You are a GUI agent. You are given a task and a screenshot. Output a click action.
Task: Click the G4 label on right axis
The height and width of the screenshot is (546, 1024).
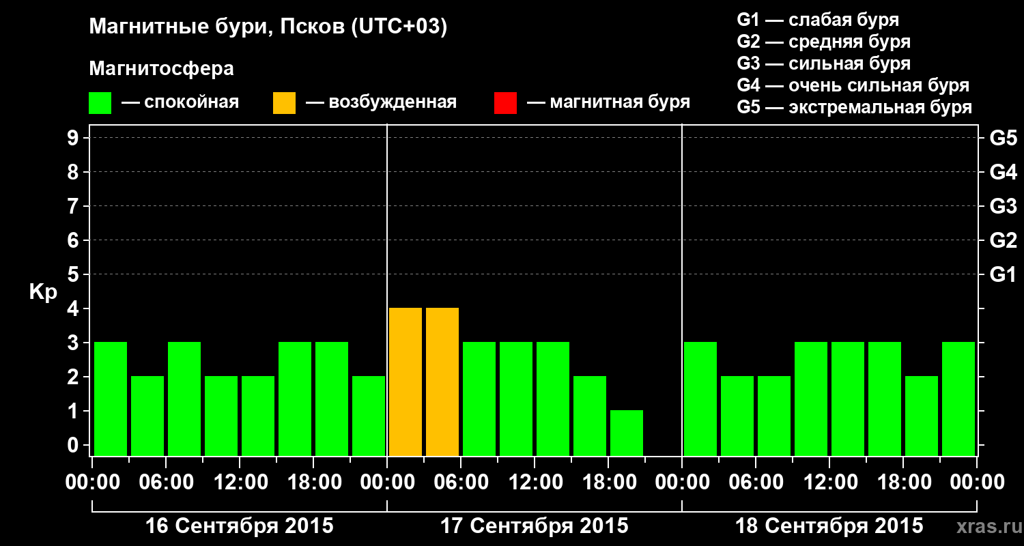[x=1003, y=172]
